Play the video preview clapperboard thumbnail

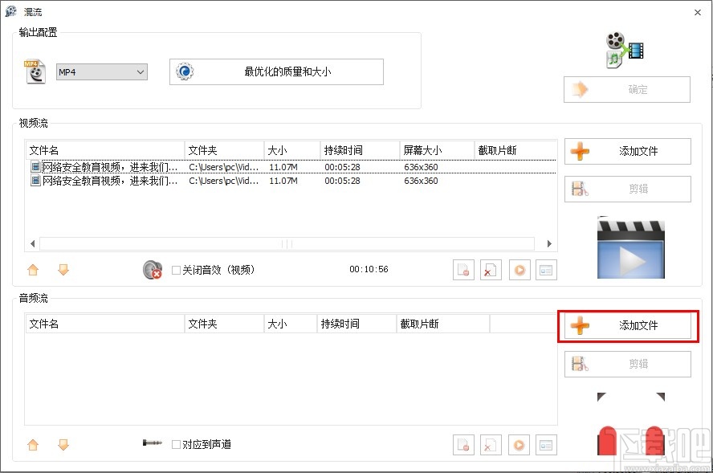(630, 248)
